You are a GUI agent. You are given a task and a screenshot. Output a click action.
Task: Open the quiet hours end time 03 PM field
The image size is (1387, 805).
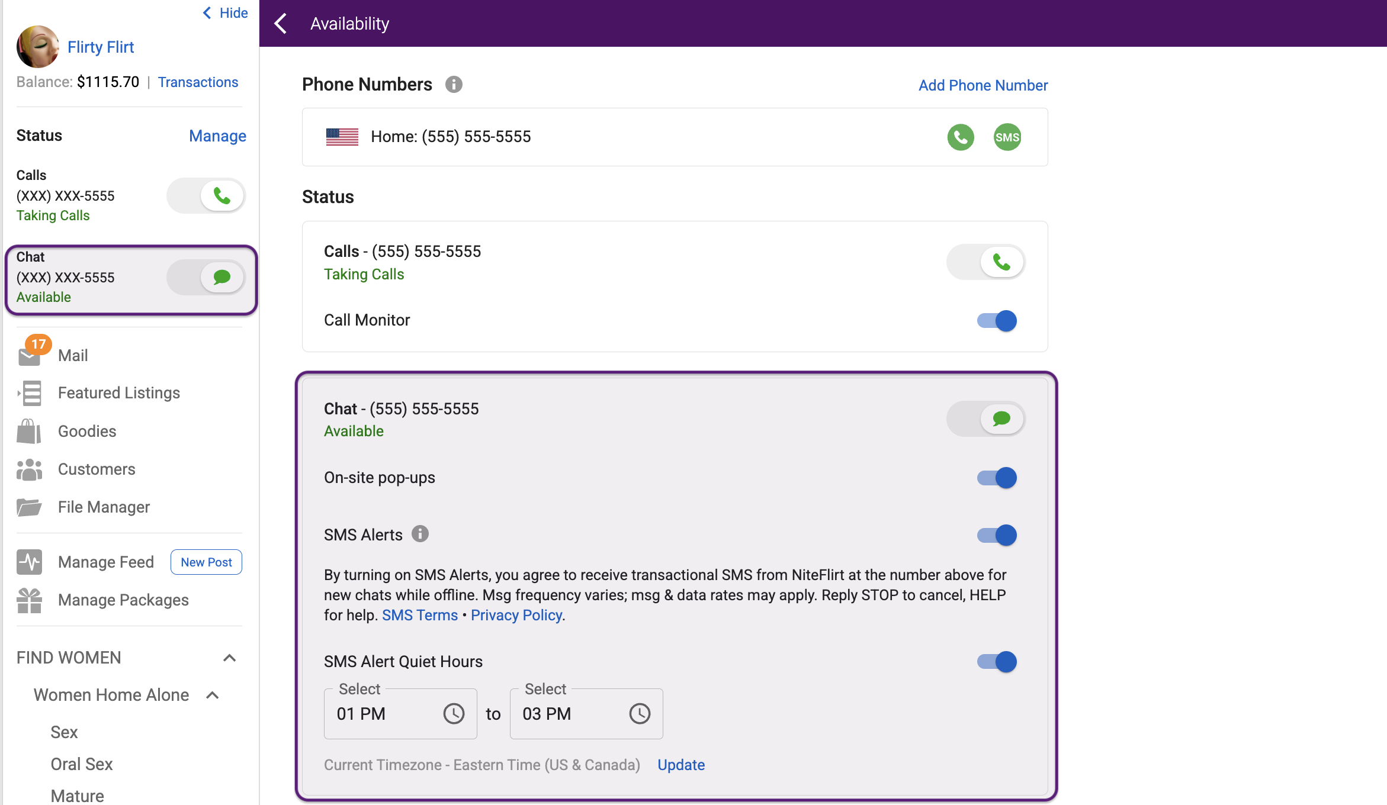(x=586, y=713)
